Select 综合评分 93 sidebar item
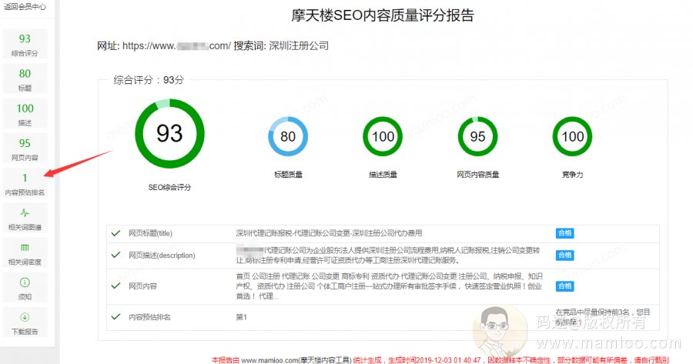This screenshot has width=693, height=364. point(25,44)
